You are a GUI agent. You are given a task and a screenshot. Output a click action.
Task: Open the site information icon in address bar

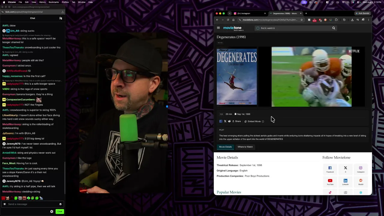(x=240, y=20)
